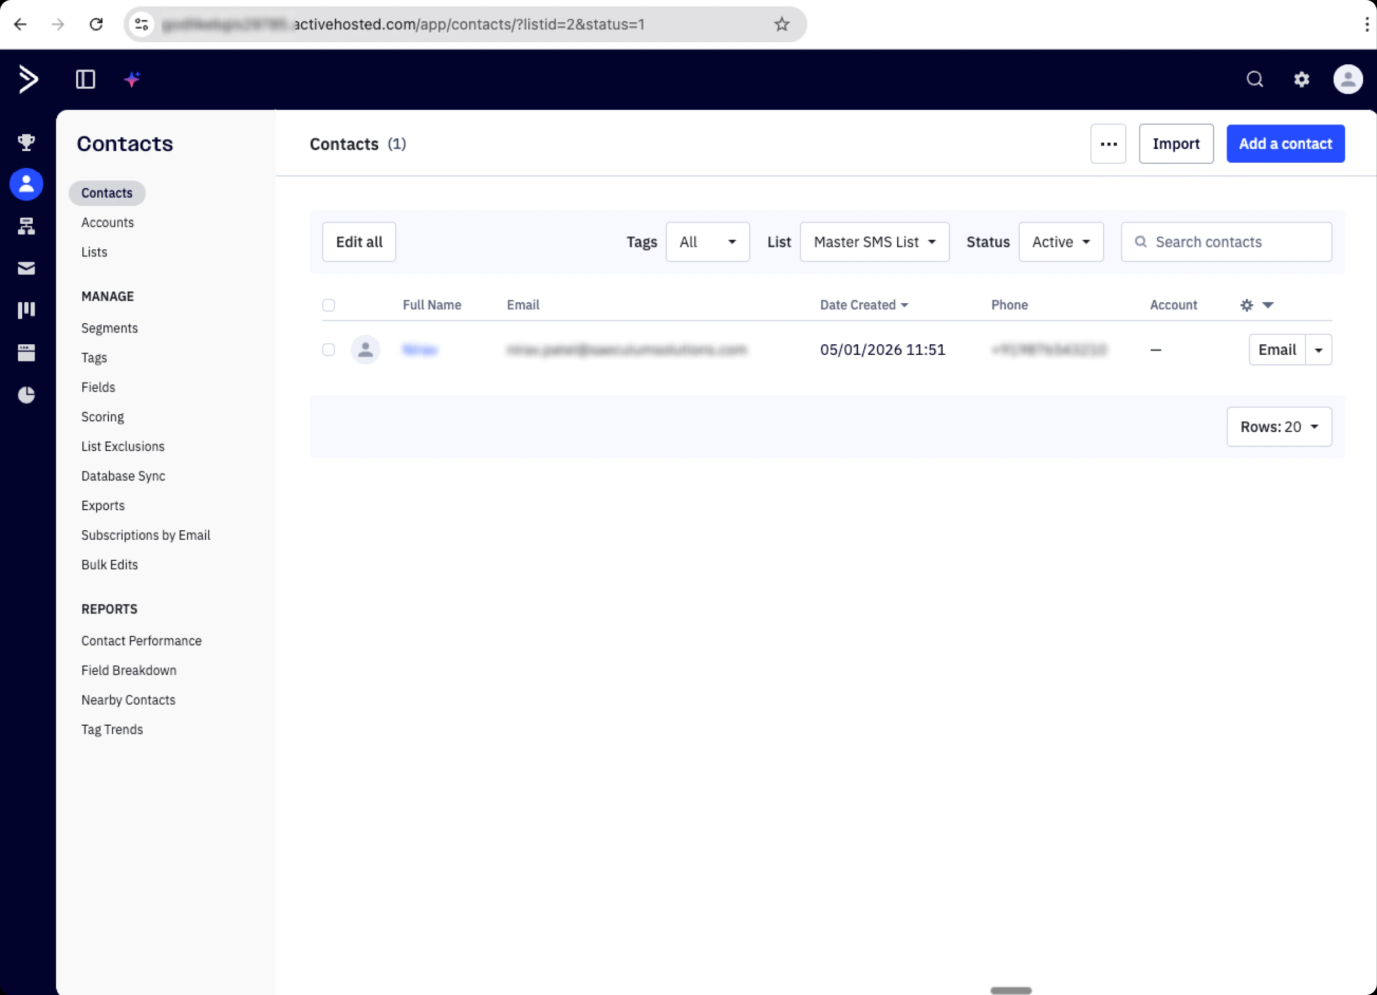Click the Phone column header
1377x995 pixels.
tap(1009, 305)
